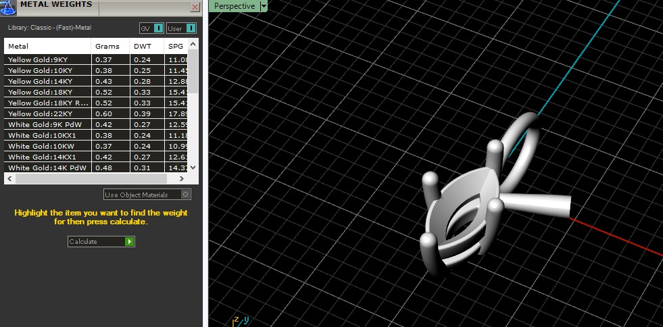Select the Yellow Gold:10KY row

tap(95, 70)
